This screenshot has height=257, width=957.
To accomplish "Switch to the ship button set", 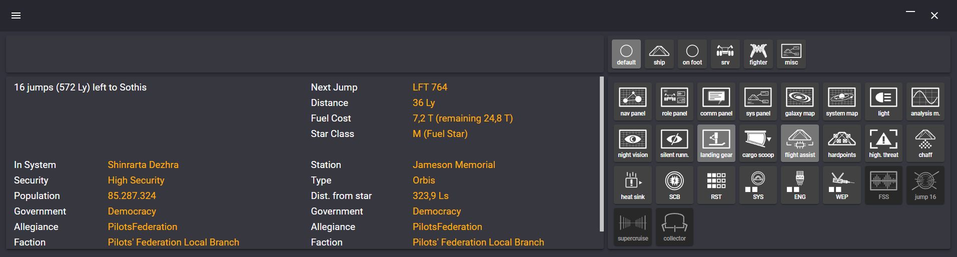I will click(659, 54).
